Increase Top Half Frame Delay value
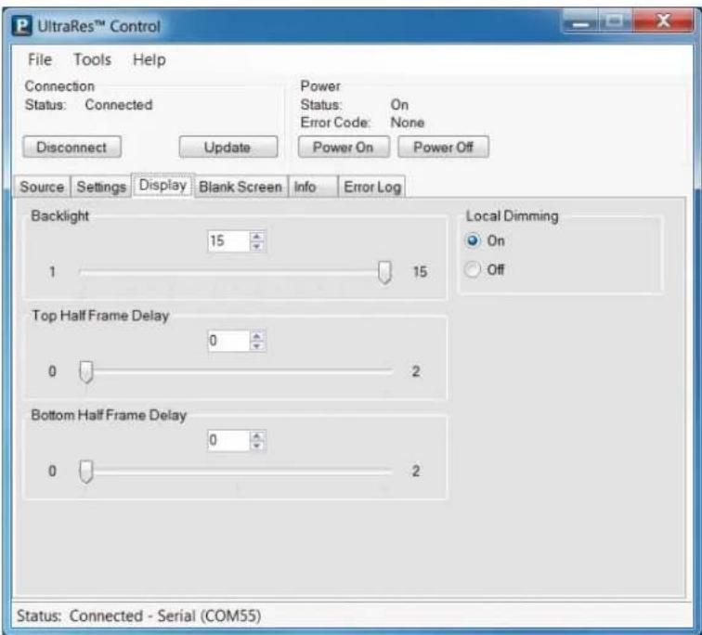 (x=257, y=336)
